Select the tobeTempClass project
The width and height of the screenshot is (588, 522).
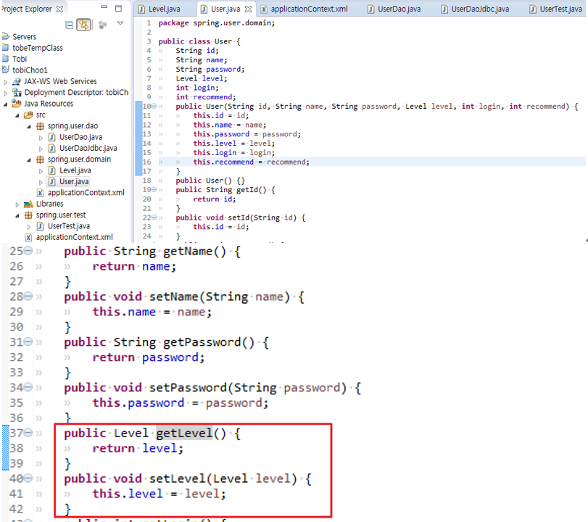[38, 48]
